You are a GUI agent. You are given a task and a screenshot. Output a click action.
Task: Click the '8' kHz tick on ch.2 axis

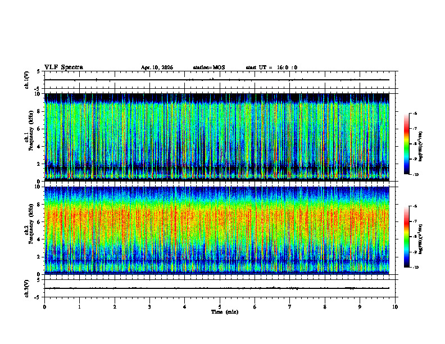coord(39,205)
